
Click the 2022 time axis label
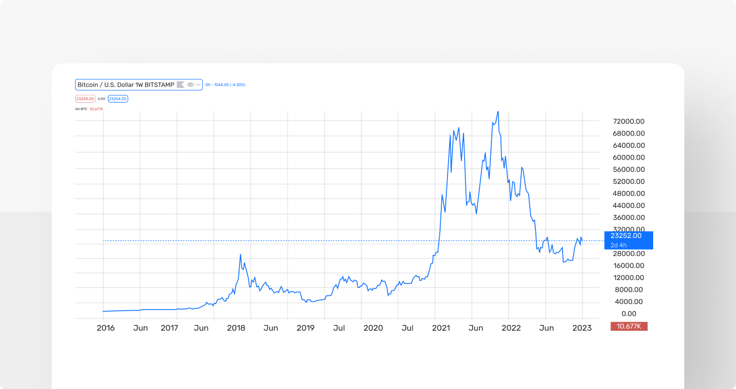coord(511,328)
